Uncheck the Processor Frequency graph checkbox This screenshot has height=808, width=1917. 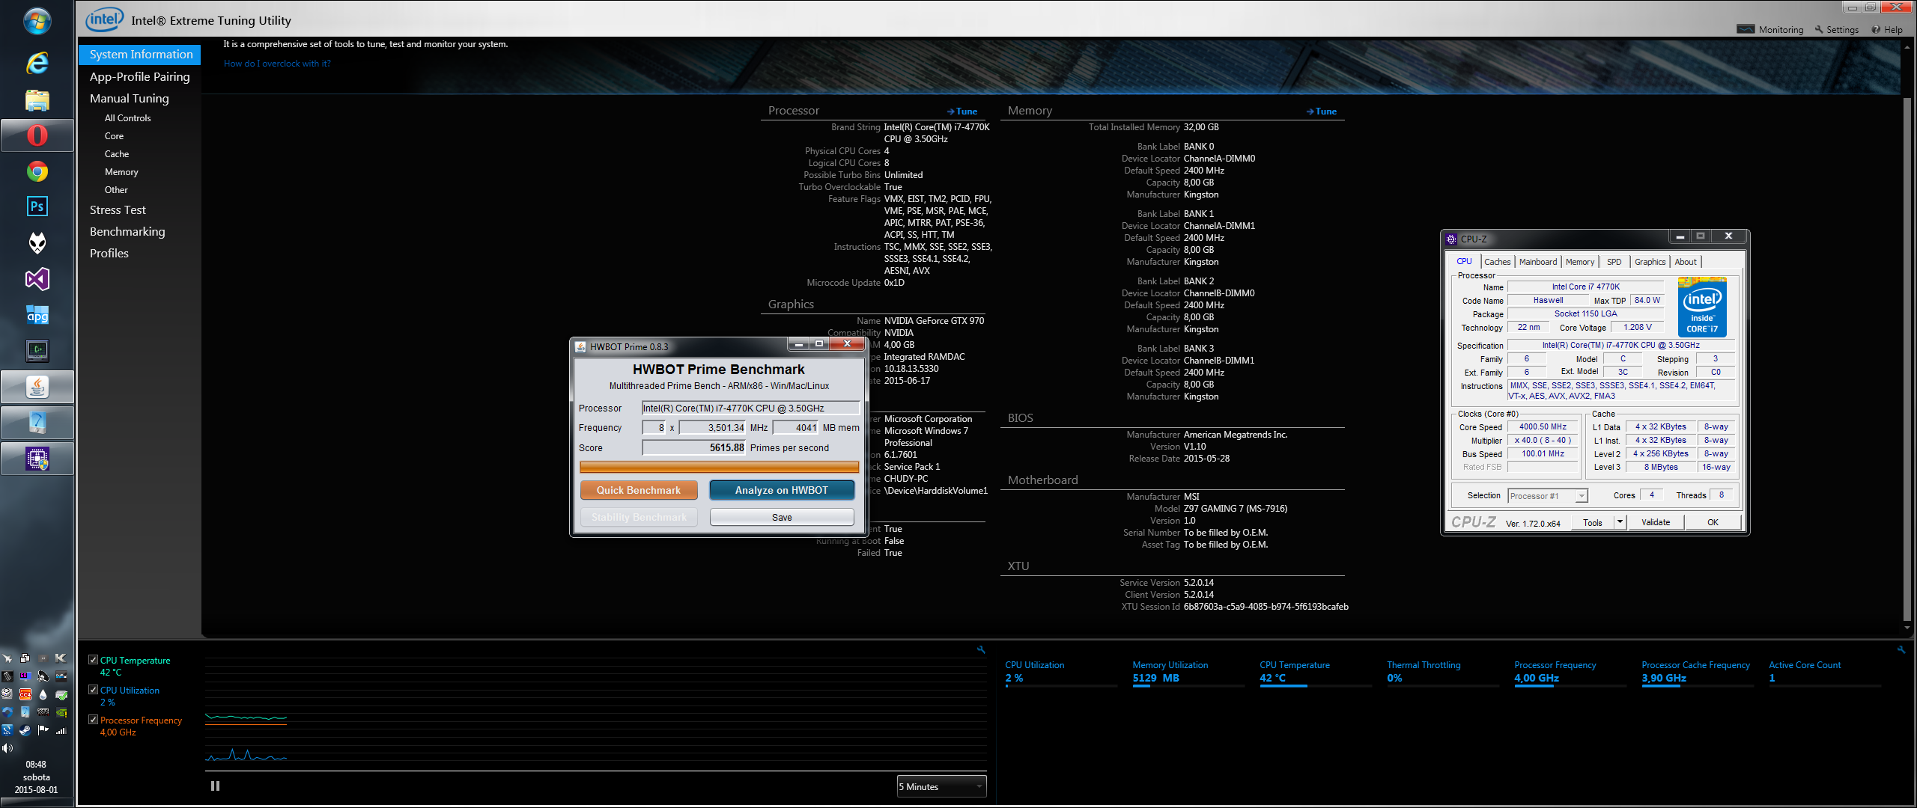[94, 720]
